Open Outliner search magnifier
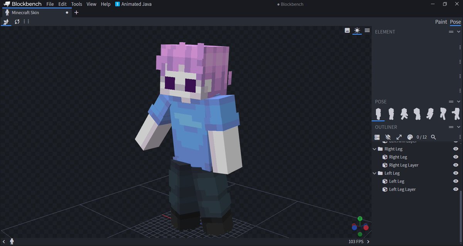Image resolution: width=463 pixels, height=246 pixels. pyautogui.click(x=433, y=137)
